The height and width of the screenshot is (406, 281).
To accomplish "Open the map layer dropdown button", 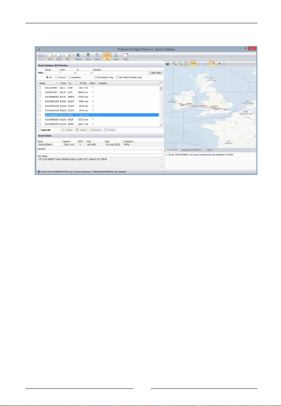I will [212, 64].
